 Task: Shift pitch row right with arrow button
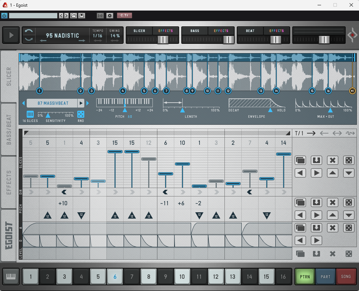point(316,215)
